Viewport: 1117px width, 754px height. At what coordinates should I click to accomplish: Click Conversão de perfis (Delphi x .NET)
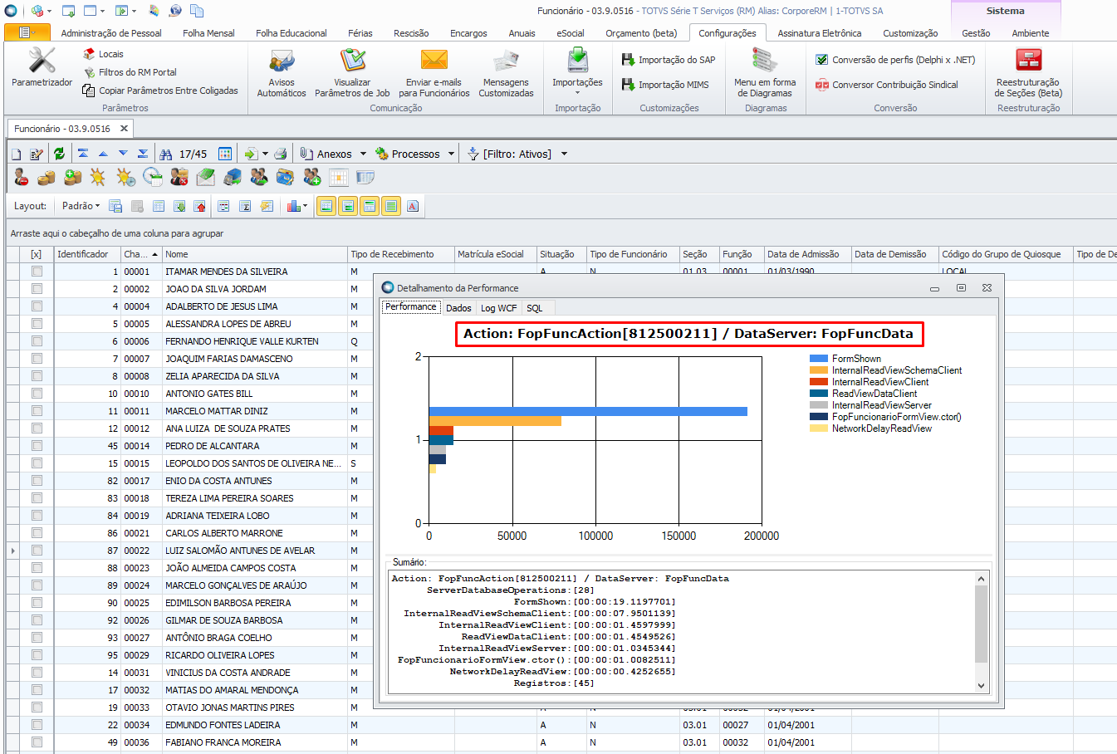point(895,60)
